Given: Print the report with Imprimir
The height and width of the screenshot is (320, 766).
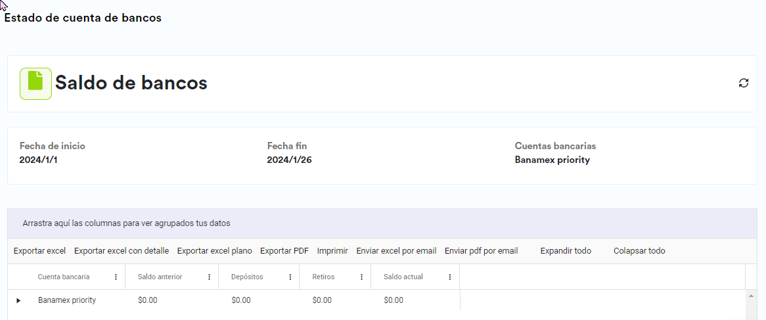Looking at the screenshot, I should pos(332,251).
